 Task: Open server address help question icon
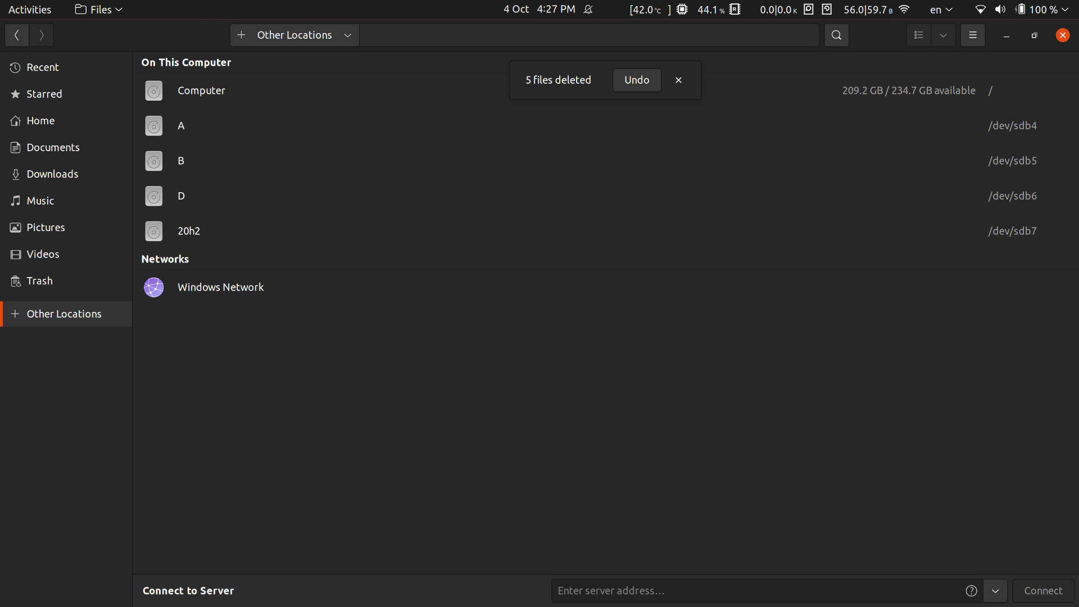pos(971,591)
